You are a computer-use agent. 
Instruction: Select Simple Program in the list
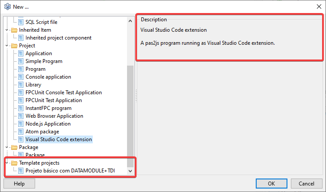44,61
